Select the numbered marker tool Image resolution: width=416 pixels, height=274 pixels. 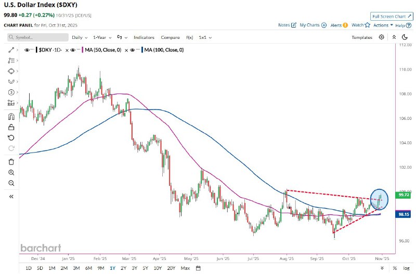click(11, 92)
